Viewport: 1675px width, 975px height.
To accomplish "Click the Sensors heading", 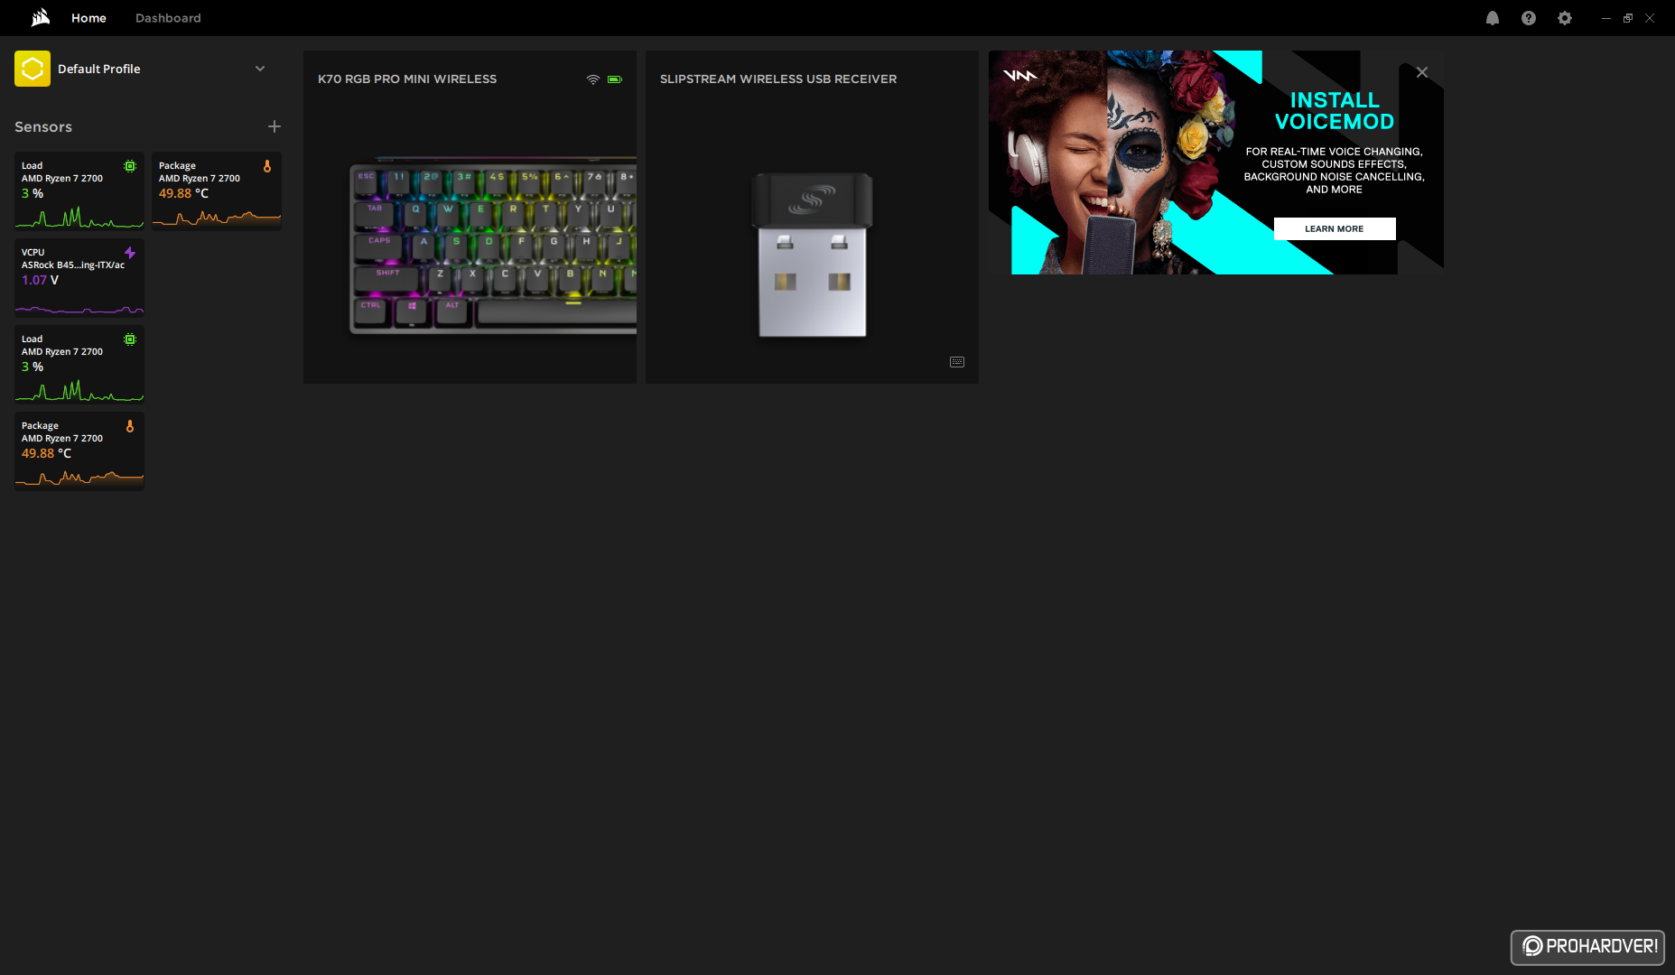I will pos(43,126).
